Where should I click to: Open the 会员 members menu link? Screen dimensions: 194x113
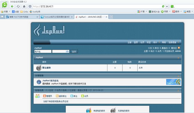[x=142, y=42]
